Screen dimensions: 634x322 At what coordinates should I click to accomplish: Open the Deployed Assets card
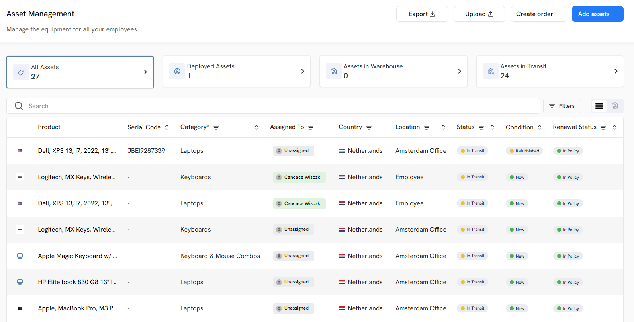click(237, 71)
